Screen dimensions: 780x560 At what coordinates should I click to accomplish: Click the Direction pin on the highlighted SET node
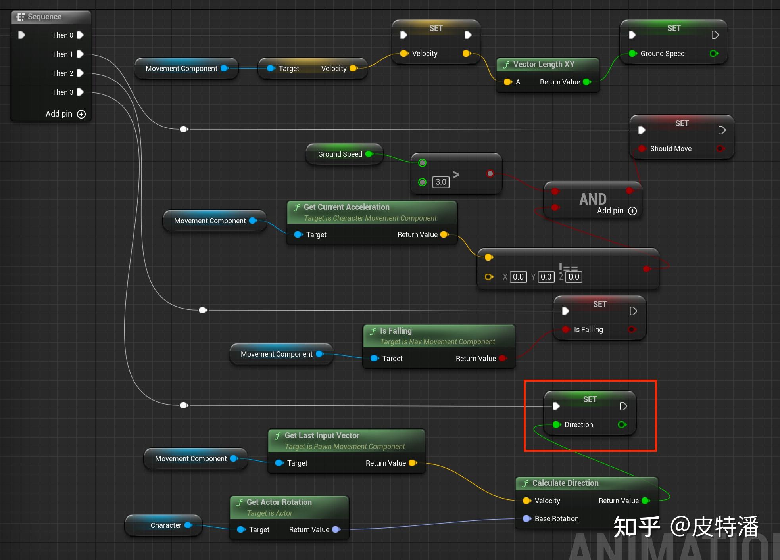(x=557, y=424)
